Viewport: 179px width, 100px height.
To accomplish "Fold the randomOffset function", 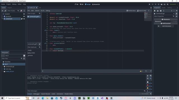I will coord(49,49).
